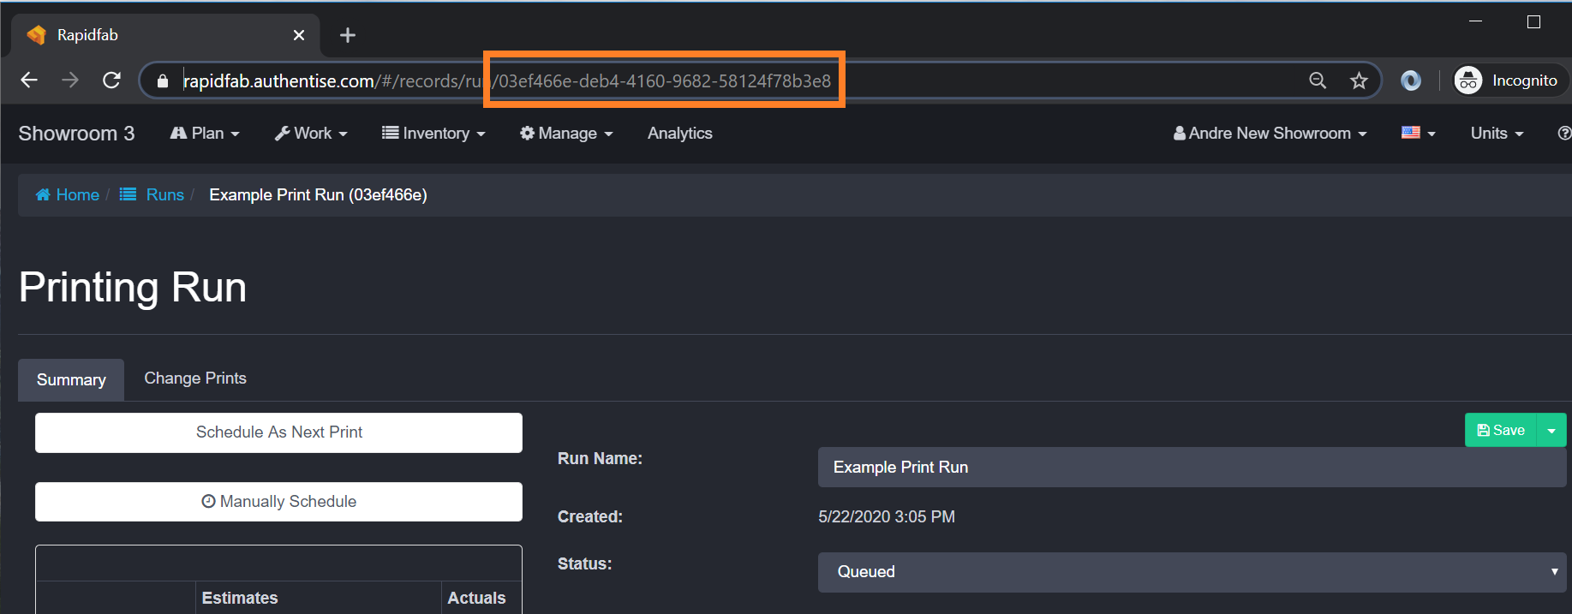Go to Runs breadcrumb link
This screenshot has height=614, width=1572.
(164, 194)
